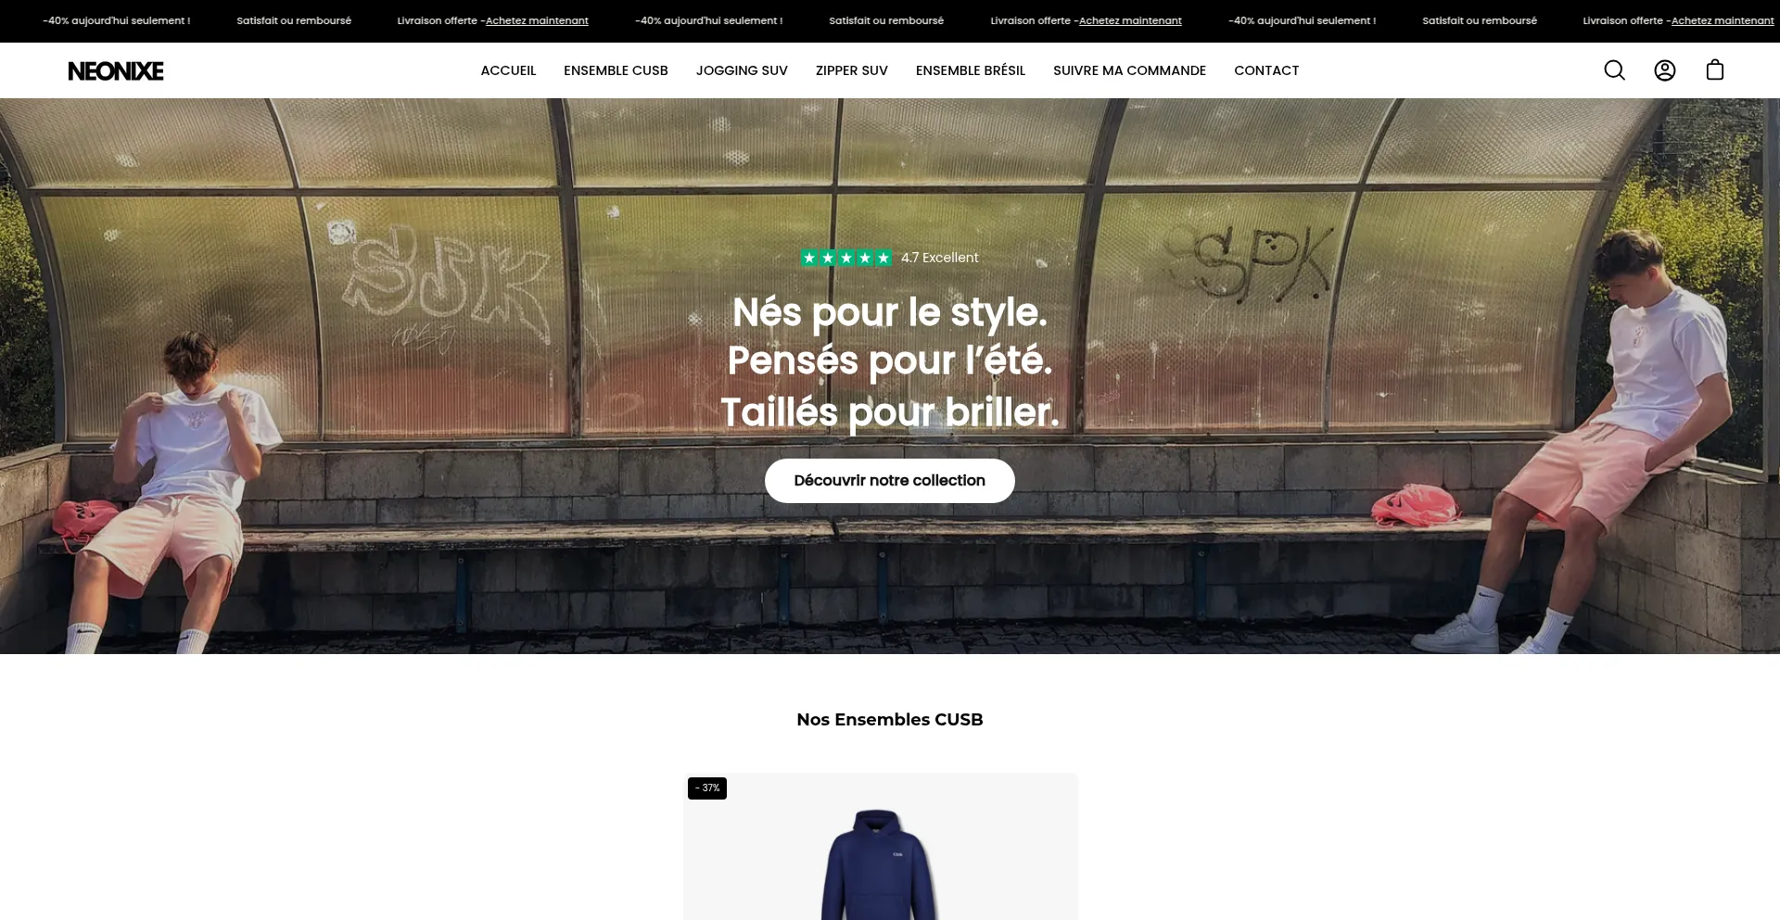Open the shopping bag cart icon
The image size is (1780, 920).
(1715, 70)
